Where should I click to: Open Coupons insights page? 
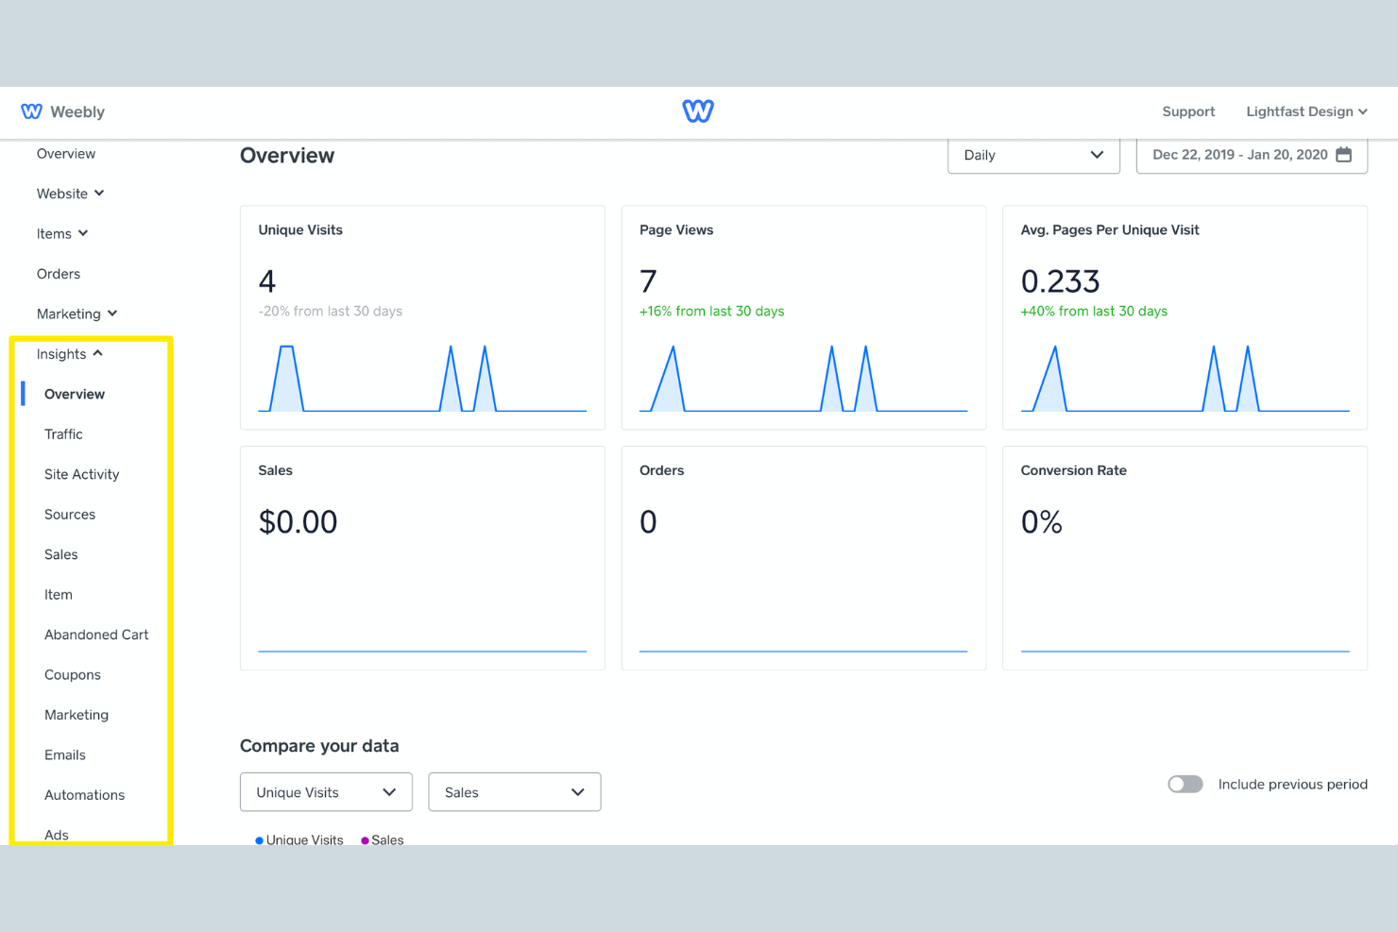73,675
